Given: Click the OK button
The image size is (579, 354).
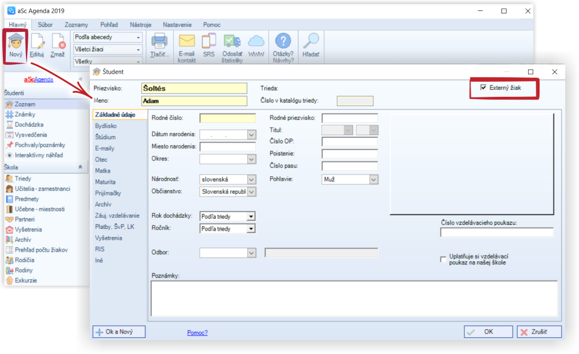Looking at the screenshot, I should 488,332.
